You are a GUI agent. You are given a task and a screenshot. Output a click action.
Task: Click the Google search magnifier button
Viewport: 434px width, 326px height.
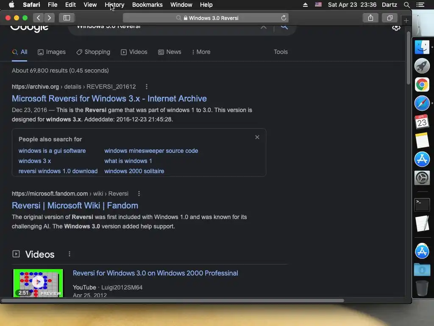pyautogui.click(x=284, y=27)
